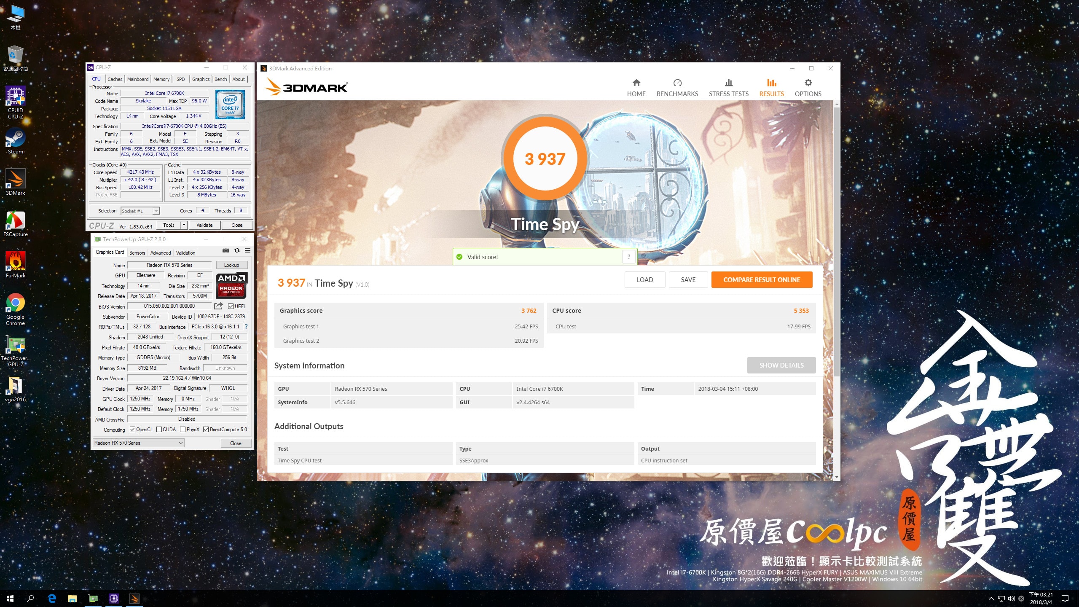Click the Validate button in CPU-Z
The width and height of the screenshot is (1079, 607).
coord(204,225)
